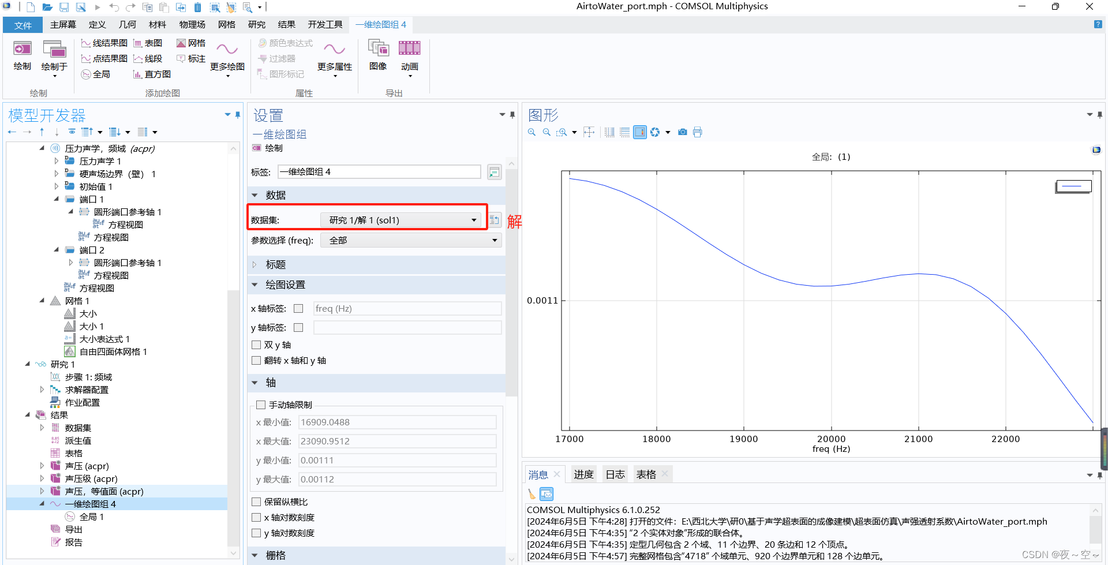Viewport: 1108px width, 565px height.
Task: Check Flip x and y axes (翻转 x 轴和 y 轴)
Action: 256,361
